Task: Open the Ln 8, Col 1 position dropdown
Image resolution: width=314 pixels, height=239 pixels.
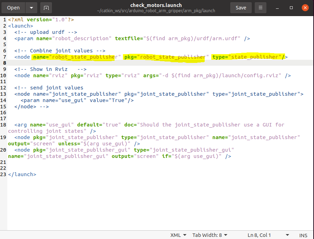Action: point(268,235)
